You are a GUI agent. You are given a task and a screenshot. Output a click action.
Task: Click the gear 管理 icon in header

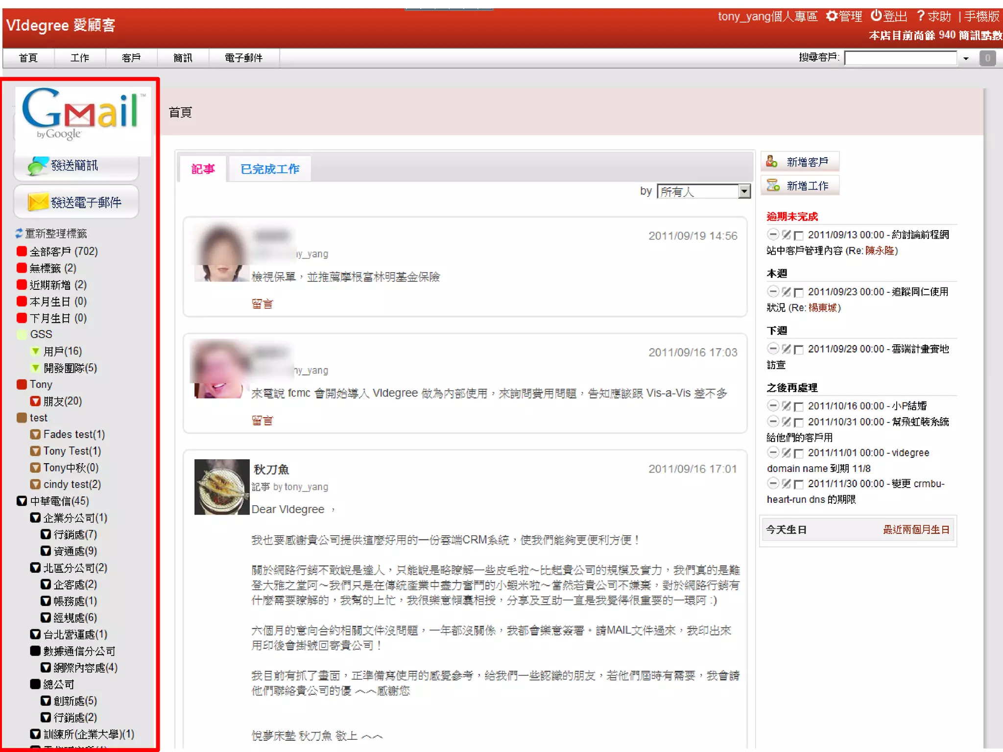coord(831,16)
